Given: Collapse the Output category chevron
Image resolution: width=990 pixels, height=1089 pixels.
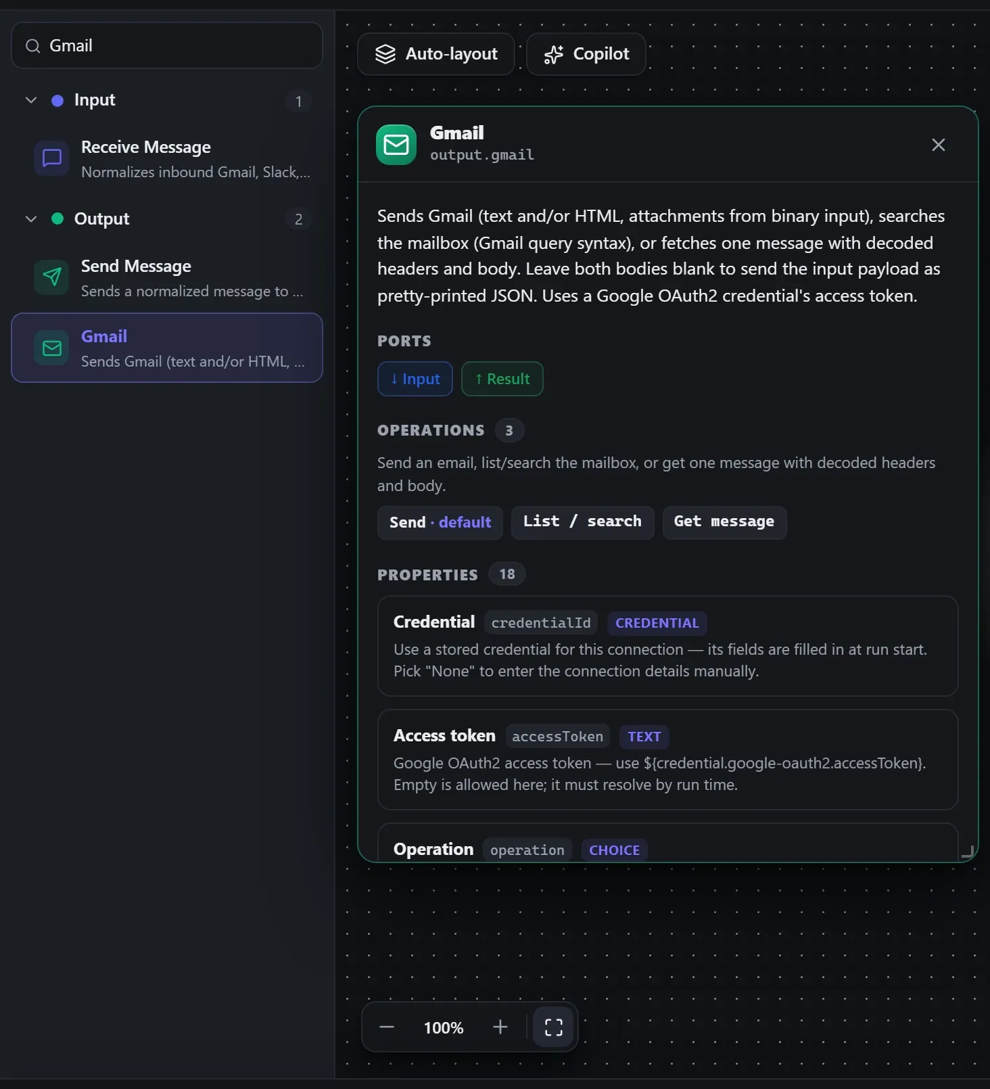Looking at the screenshot, I should (31, 219).
